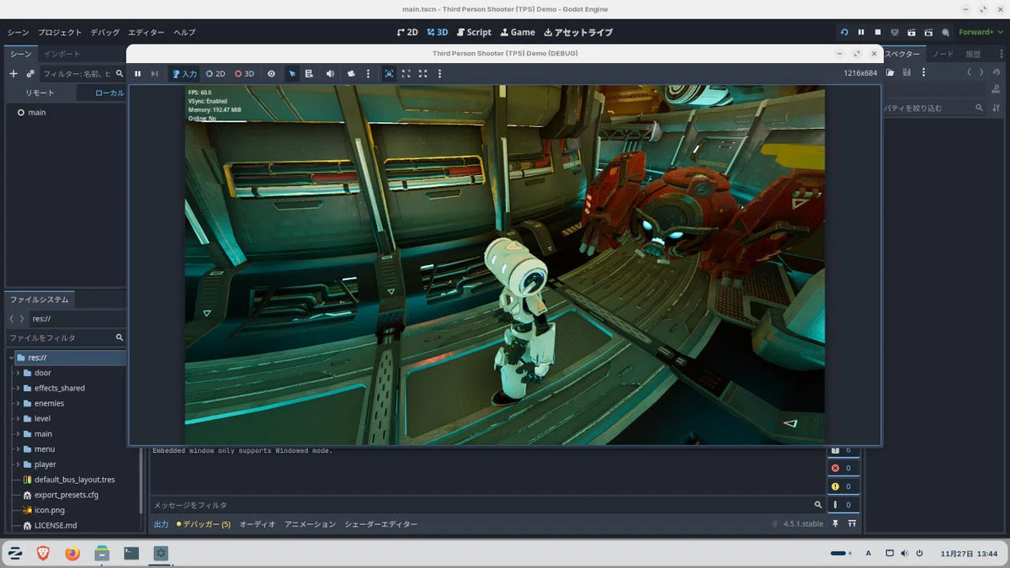Viewport: 1010px width, 568px height.
Task: Expand the level folder
Action: [18, 418]
